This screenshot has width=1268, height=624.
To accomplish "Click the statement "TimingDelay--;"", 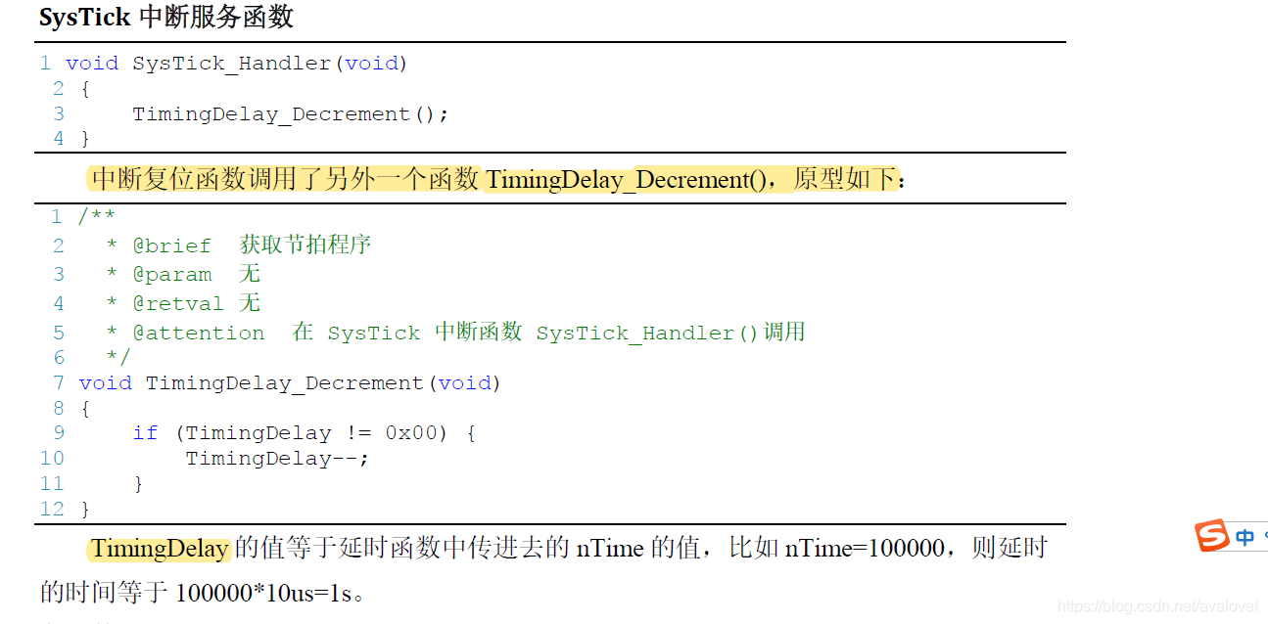I will pyautogui.click(x=277, y=459).
